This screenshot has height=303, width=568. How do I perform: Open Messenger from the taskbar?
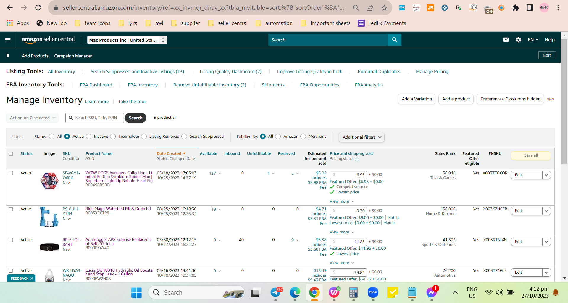(432, 293)
